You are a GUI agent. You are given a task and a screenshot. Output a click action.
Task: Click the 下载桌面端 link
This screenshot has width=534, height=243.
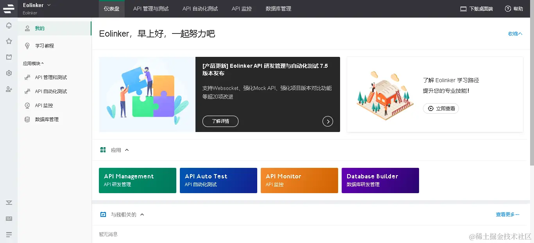477,9
